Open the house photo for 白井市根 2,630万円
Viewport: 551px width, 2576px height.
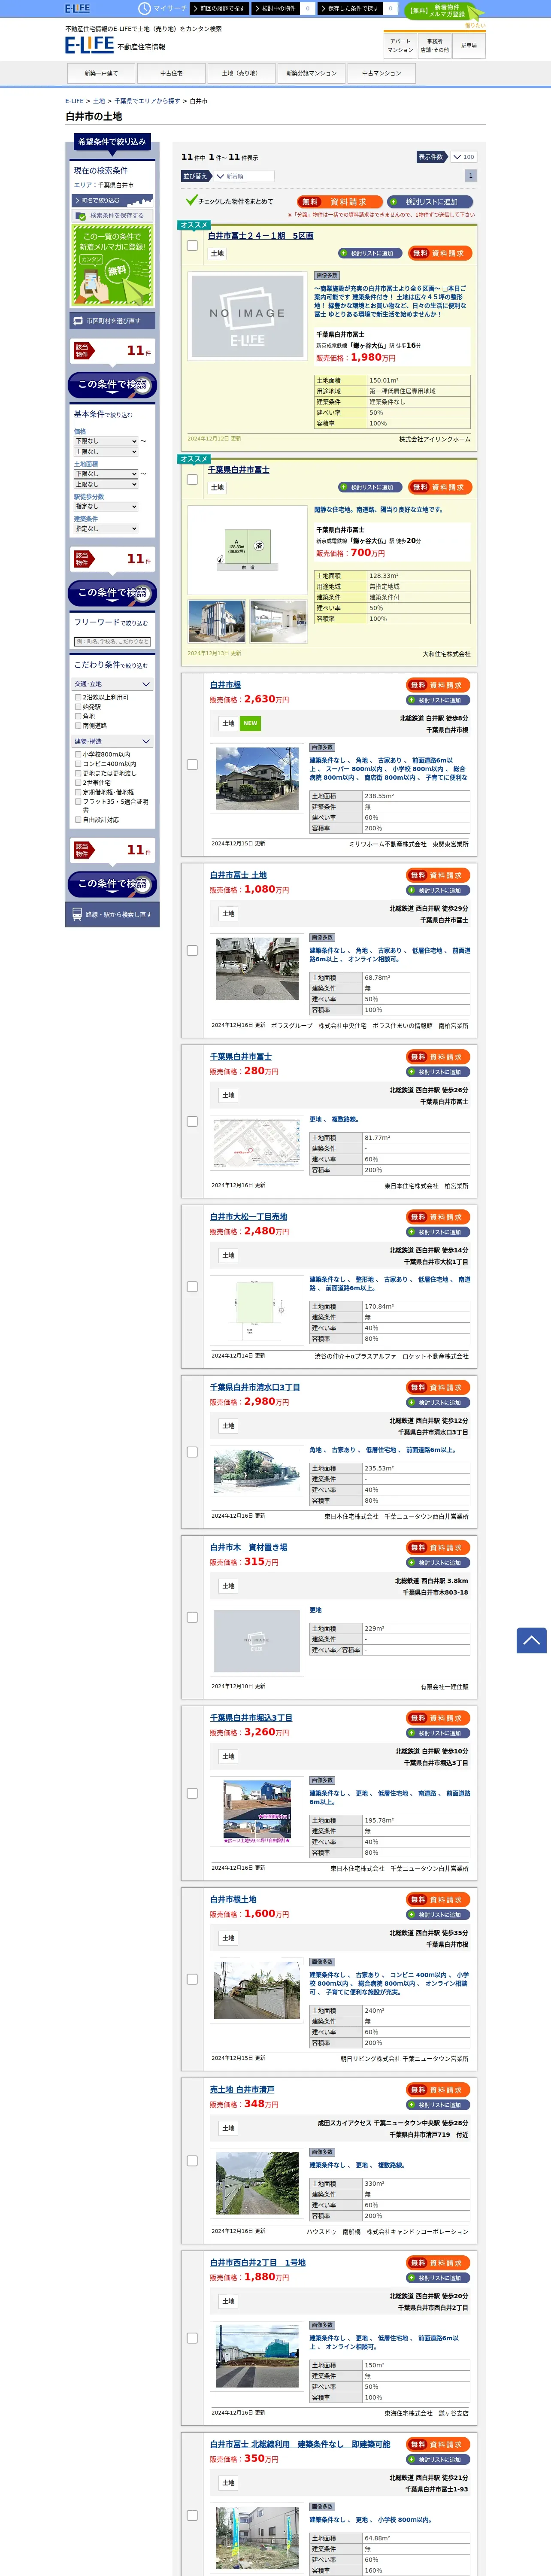coord(257,779)
